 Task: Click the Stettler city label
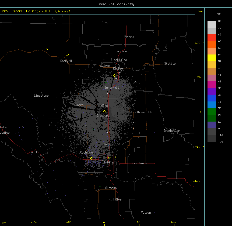coord(171,64)
